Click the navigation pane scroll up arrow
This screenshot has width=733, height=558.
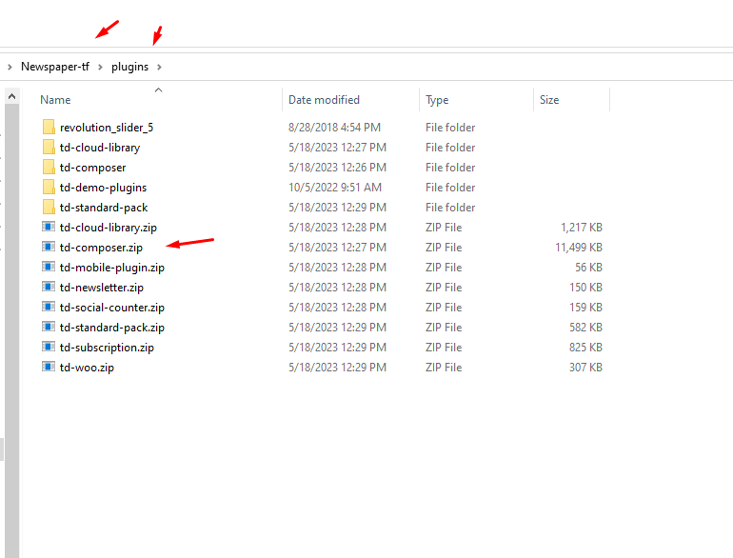coord(12,96)
